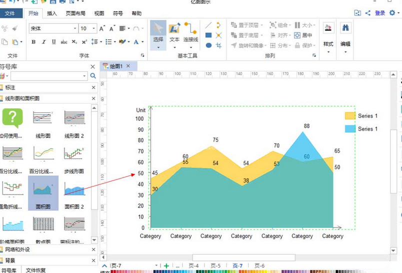Click the canvas horizontal scrollbar thumb
This screenshot has width=402, height=273.
click(x=244, y=257)
